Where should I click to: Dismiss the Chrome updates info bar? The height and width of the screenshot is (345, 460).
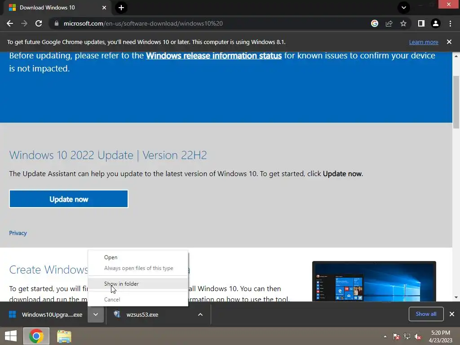pyautogui.click(x=449, y=42)
